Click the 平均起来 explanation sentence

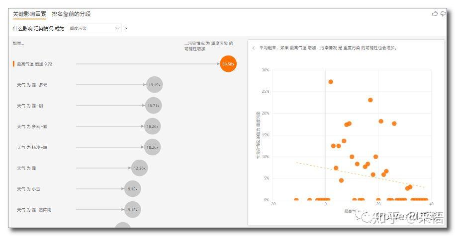click(x=328, y=48)
